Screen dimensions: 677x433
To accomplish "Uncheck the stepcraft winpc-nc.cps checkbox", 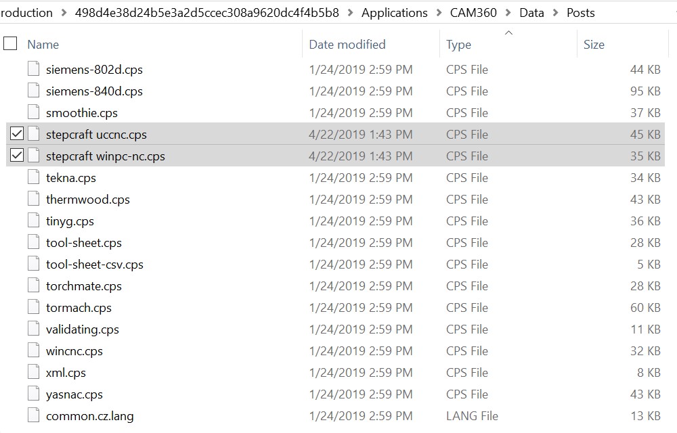I will [x=17, y=156].
